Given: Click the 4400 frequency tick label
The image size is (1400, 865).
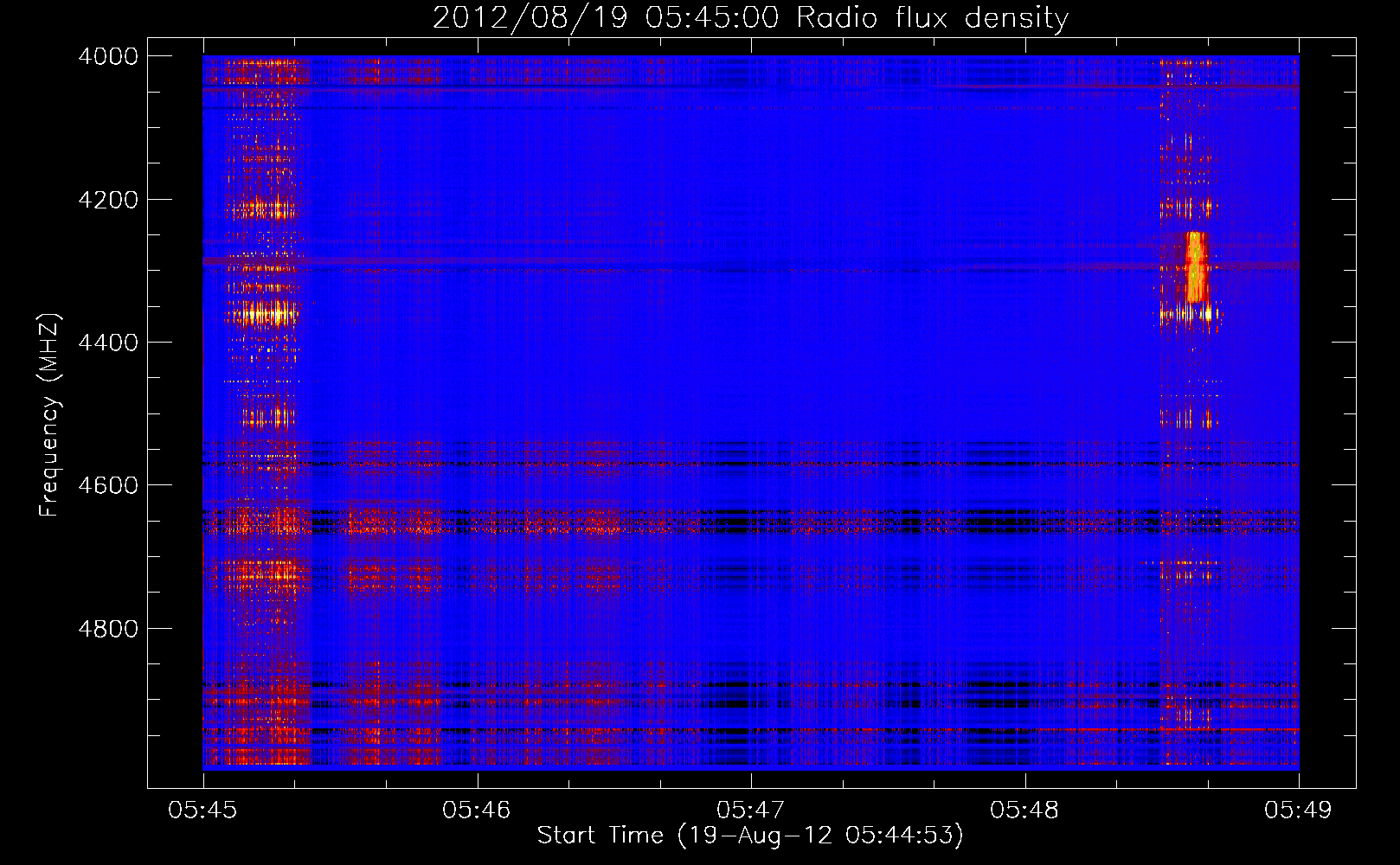Looking at the screenshot, I should (x=107, y=343).
